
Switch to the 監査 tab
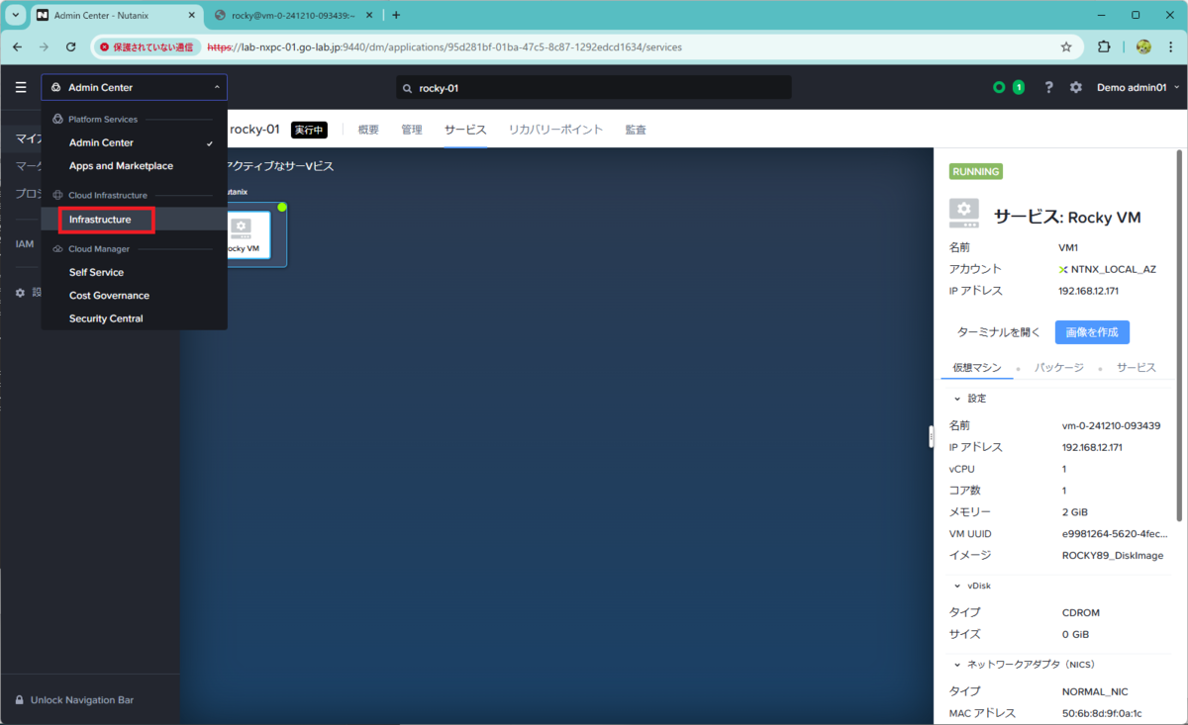(x=636, y=130)
